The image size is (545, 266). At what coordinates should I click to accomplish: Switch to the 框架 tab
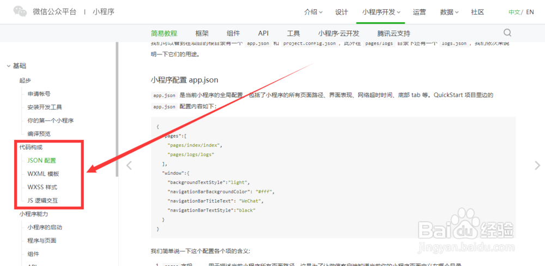point(202,33)
